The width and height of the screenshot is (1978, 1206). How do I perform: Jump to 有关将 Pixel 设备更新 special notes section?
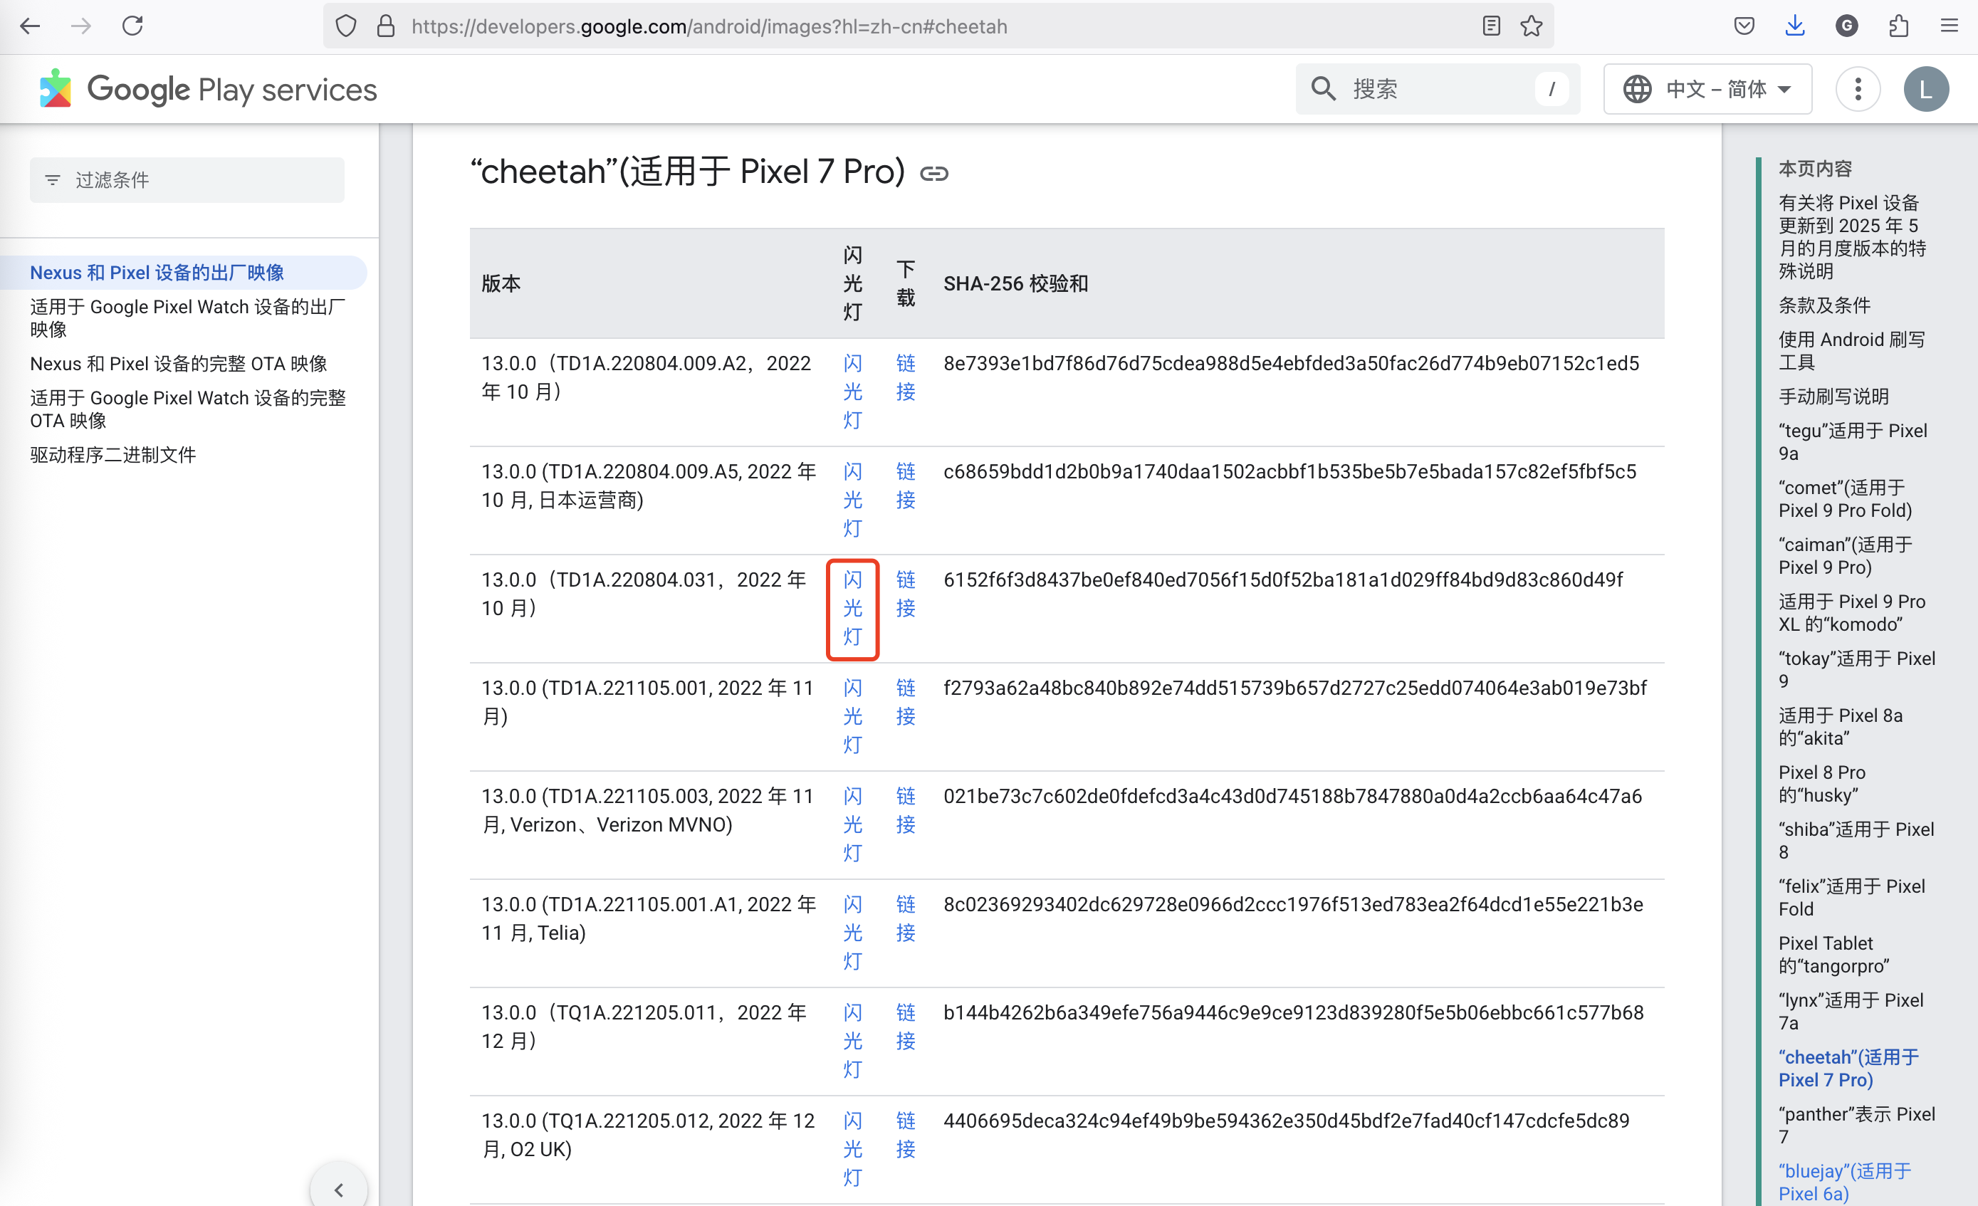point(1852,238)
